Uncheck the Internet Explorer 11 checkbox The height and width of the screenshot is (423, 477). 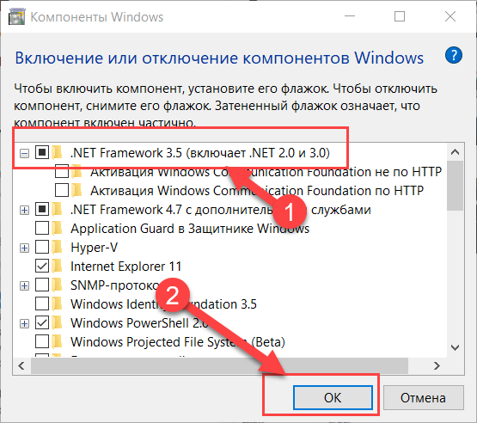[42, 266]
